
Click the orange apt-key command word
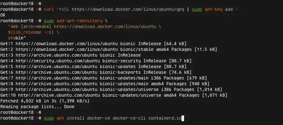tap(213, 9)
